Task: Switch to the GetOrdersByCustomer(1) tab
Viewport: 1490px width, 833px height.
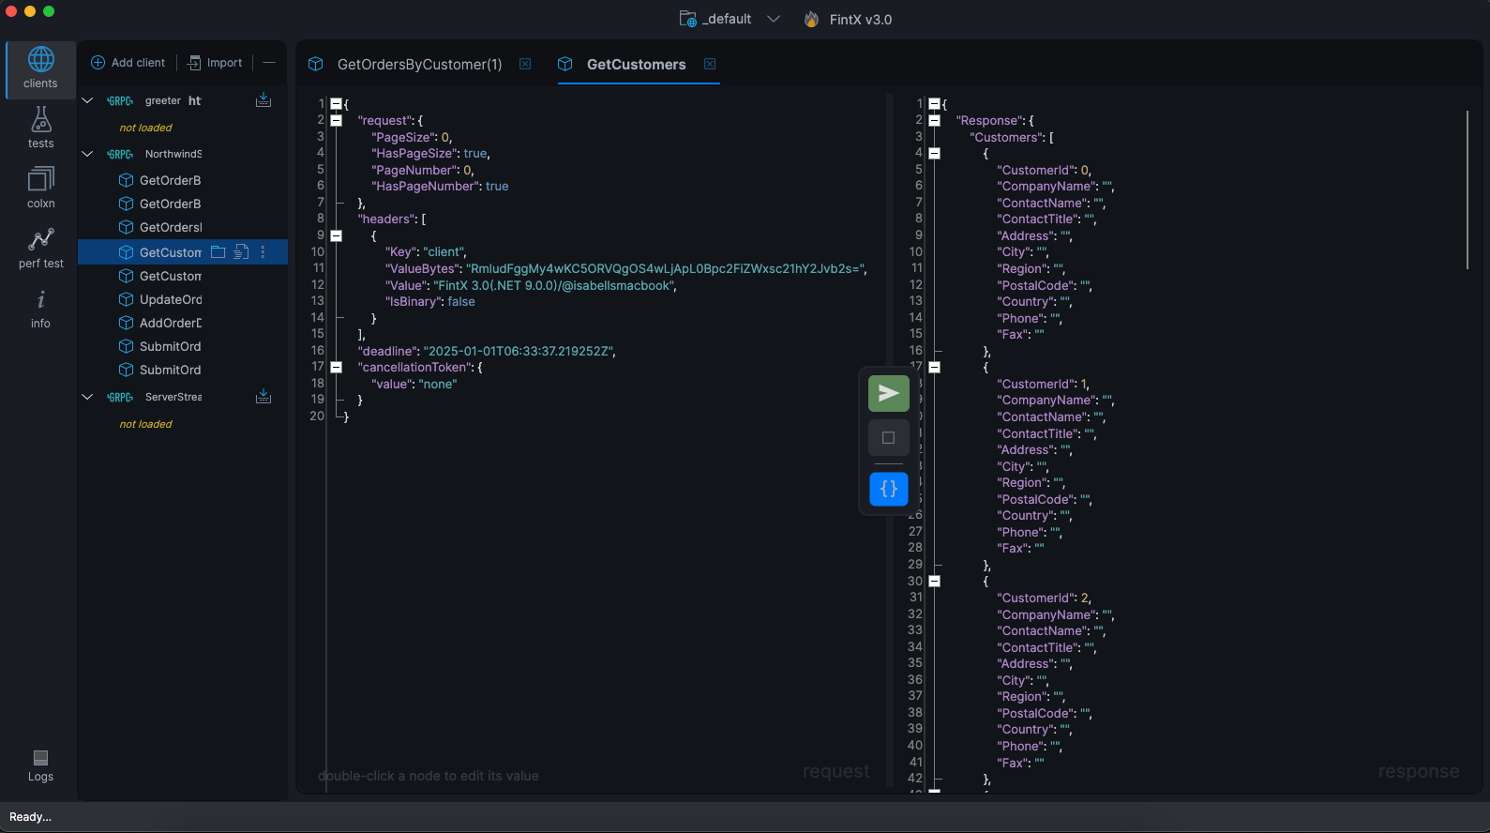Action: pyautogui.click(x=419, y=65)
